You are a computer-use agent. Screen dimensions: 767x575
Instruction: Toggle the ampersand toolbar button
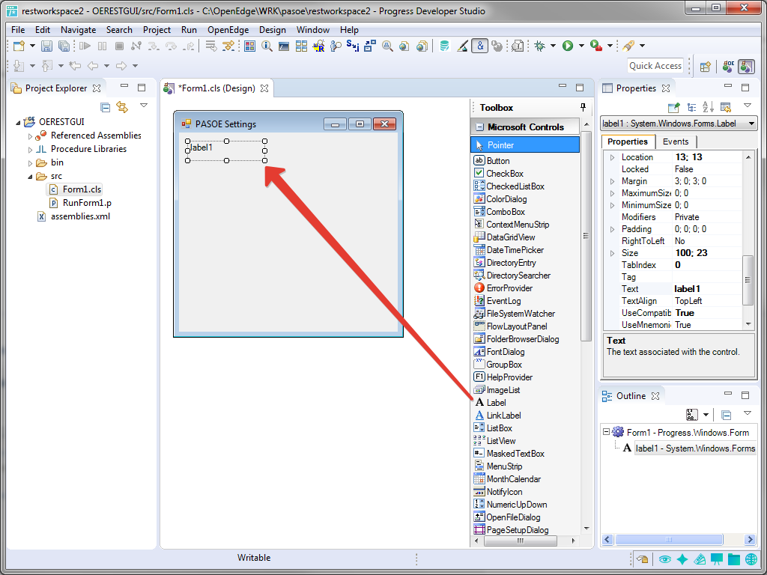(x=480, y=46)
